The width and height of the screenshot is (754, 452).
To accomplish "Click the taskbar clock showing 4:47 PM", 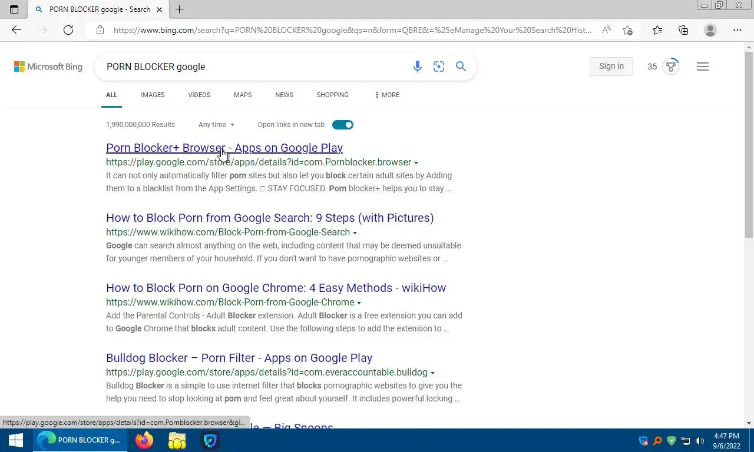I will (x=726, y=441).
